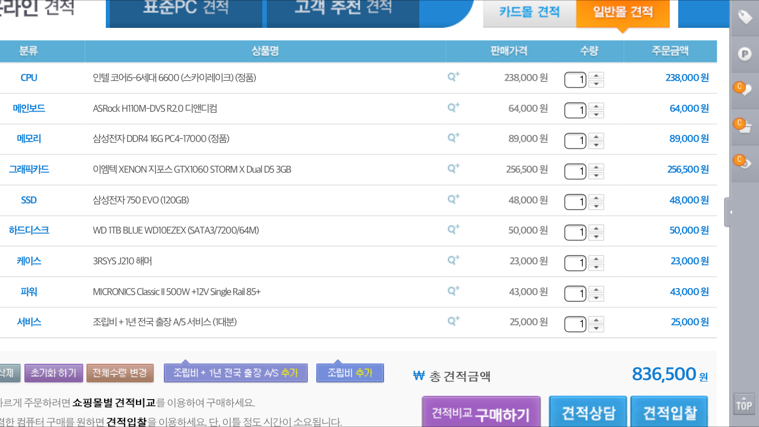Decrease SSD quantity with down arrow

596,207
